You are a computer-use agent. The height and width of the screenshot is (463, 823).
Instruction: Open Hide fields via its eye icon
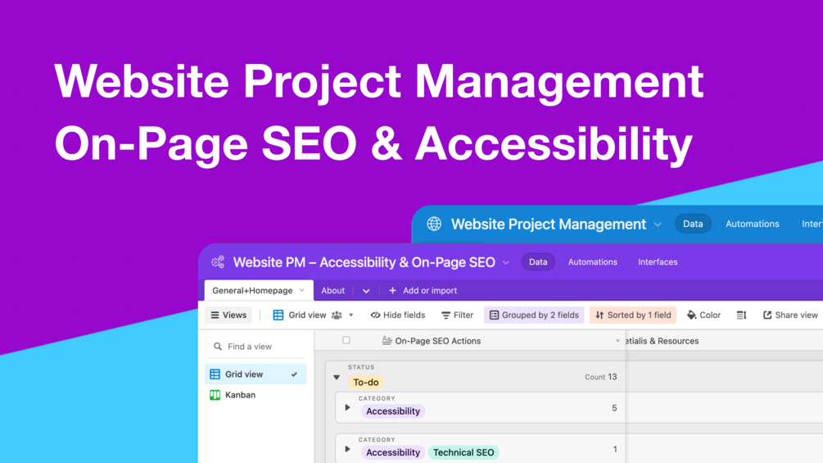point(375,315)
